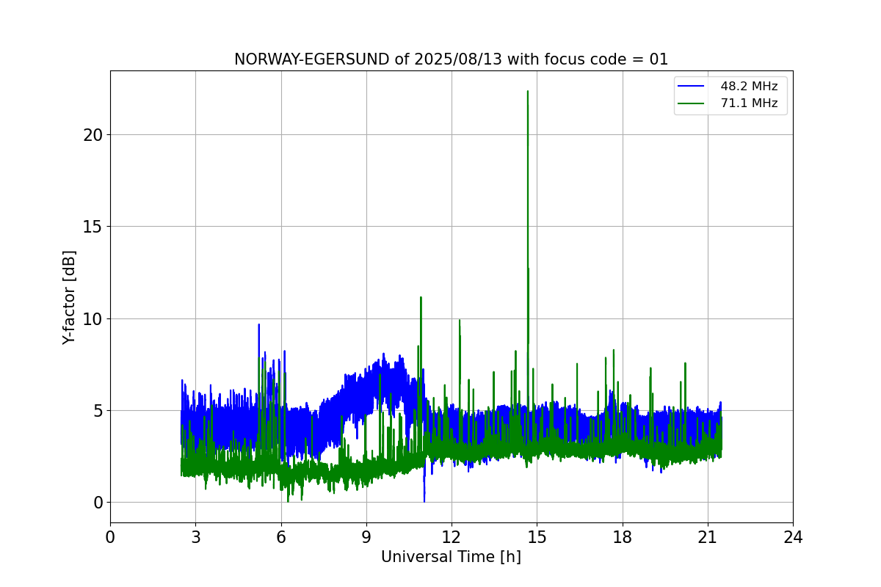Click y-axis tick label 20
This screenshot has width=881, height=587.
pyautogui.click(x=93, y=135)
